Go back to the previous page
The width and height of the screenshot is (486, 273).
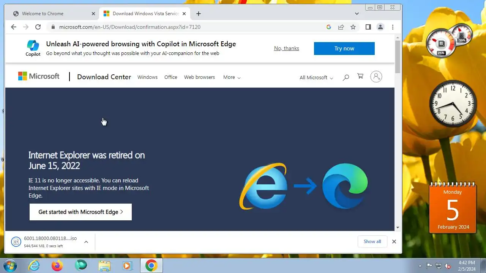click(x=14, y=27)
